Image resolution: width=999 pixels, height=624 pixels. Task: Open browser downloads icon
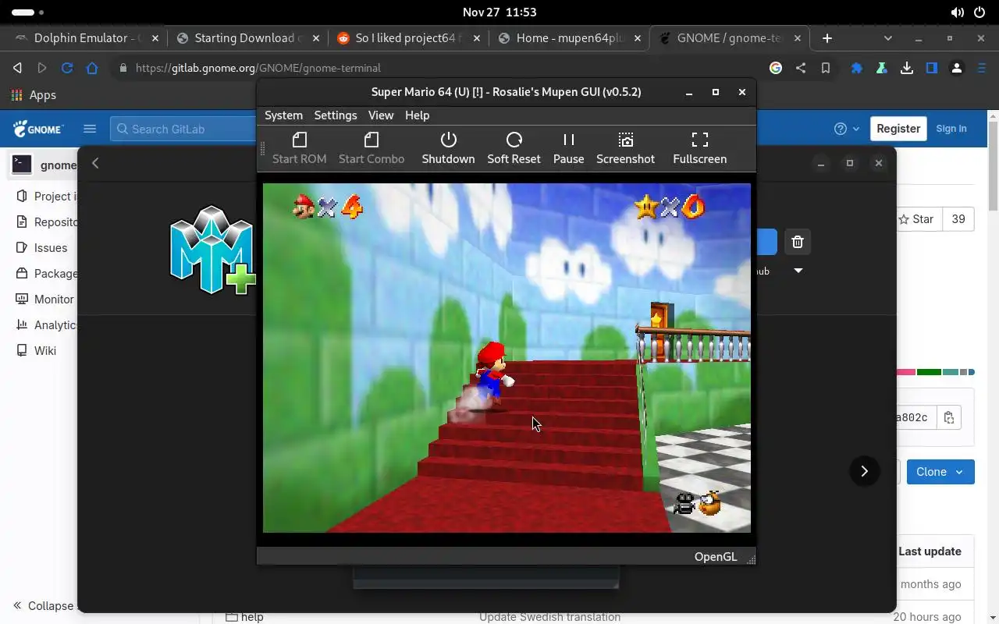click(907, 68)
